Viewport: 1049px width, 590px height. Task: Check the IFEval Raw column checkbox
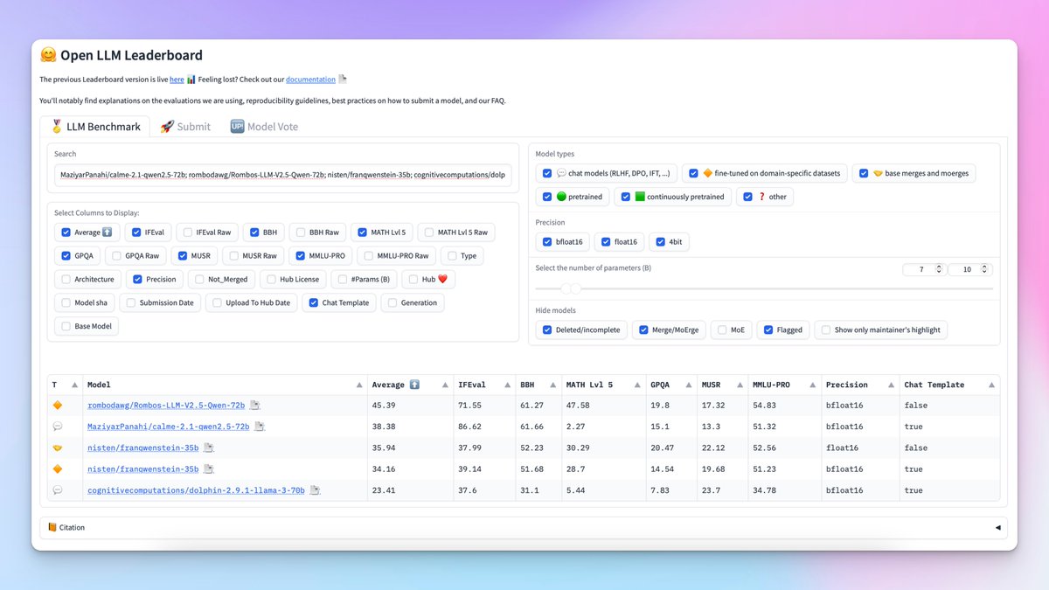pos(186,233)
